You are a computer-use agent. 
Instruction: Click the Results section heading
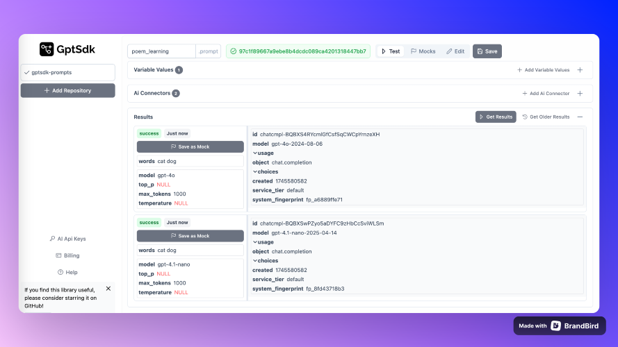(x=143, y=117)
